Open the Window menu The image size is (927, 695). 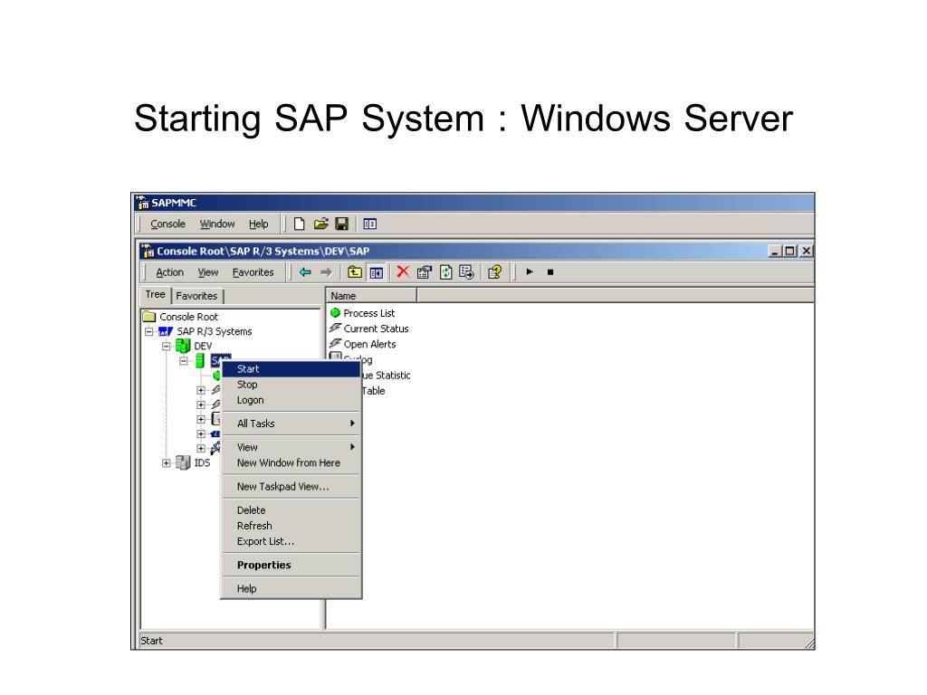pos(217,224)
